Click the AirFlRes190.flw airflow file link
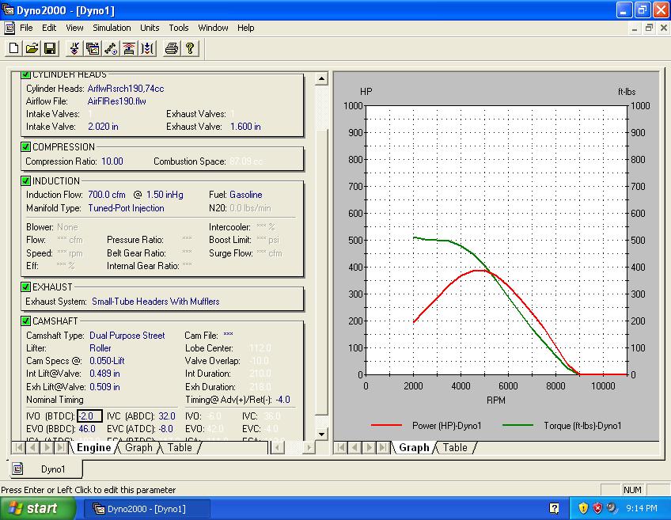 [116, 101]
